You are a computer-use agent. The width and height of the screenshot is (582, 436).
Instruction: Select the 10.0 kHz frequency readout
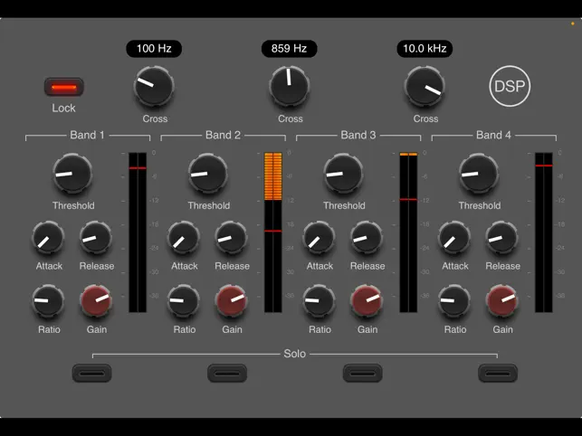point(425,49)
